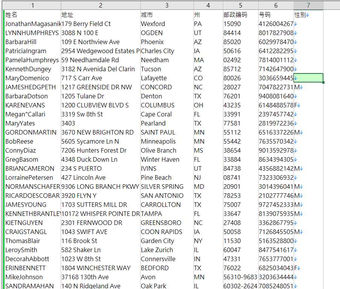
Task: Select highlighted column header 7
Action: click(308, 5)
